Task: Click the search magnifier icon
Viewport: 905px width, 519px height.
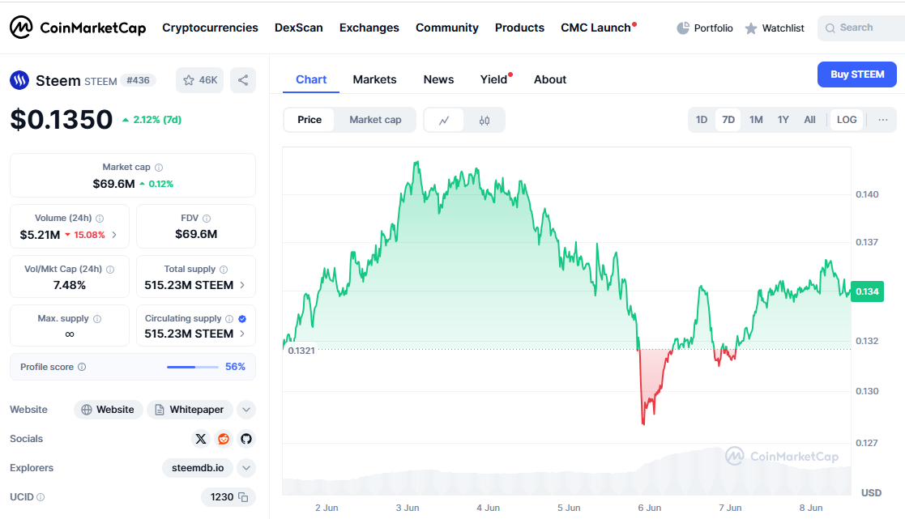Action: point(830,28)
